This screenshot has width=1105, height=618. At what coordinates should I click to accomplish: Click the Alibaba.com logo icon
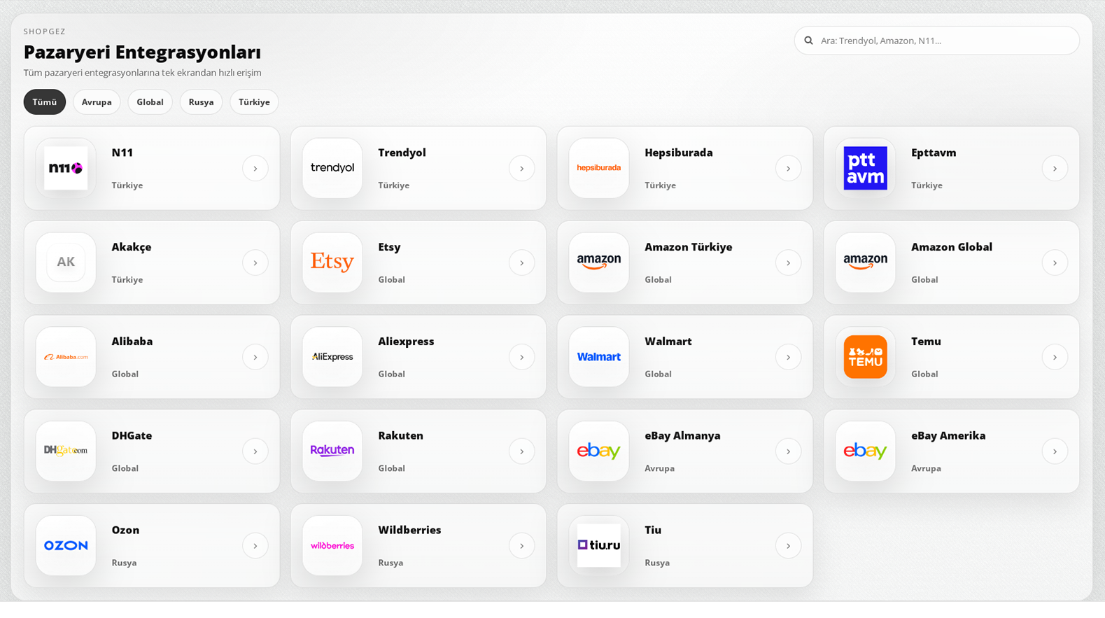pyautogui.click(x=66, y=357)
